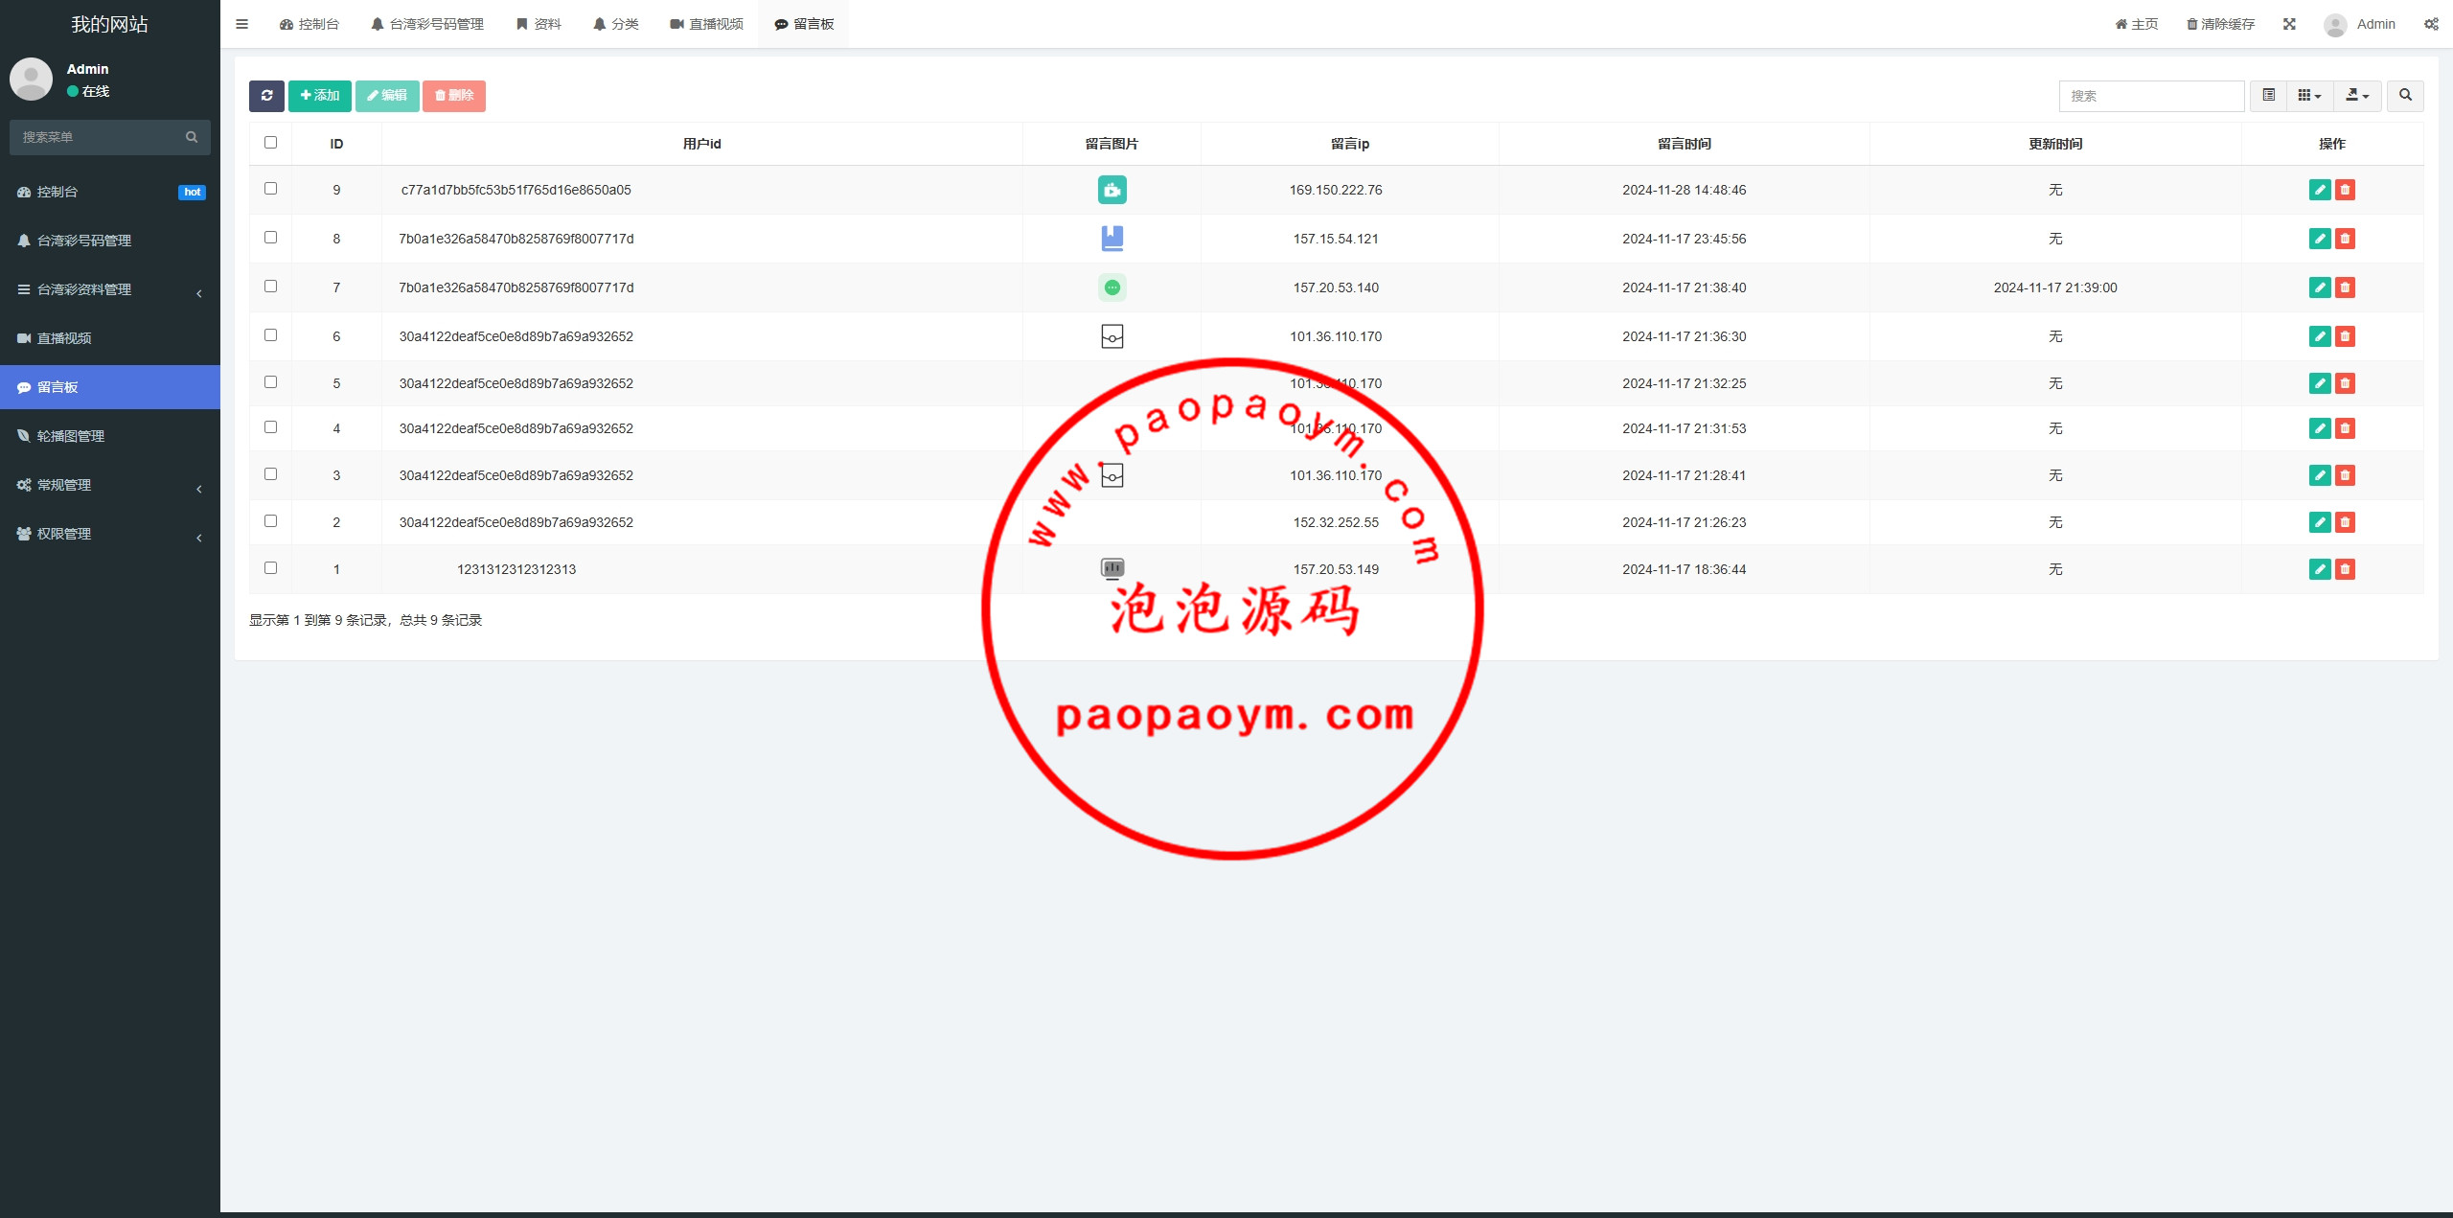Edit row with ID 7
The image size is (2453, 1218).
pos(2320,287)
